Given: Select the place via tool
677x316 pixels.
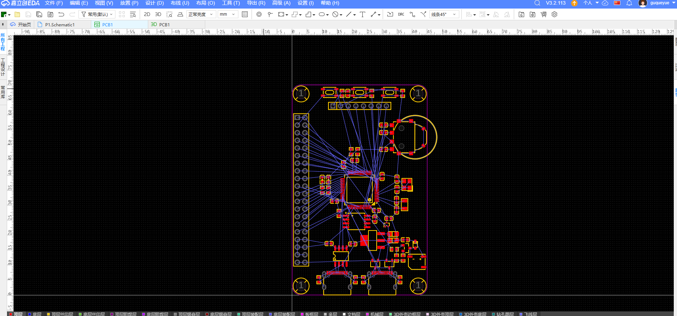Looking at the screenshot, I should [259, 15].
